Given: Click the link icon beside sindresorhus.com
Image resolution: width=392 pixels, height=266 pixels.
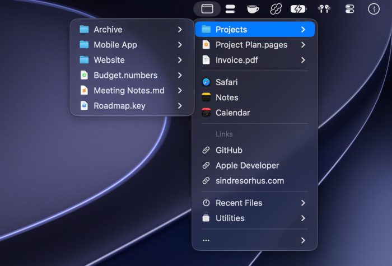Looking at the screenshot, I should click(206, 180).
